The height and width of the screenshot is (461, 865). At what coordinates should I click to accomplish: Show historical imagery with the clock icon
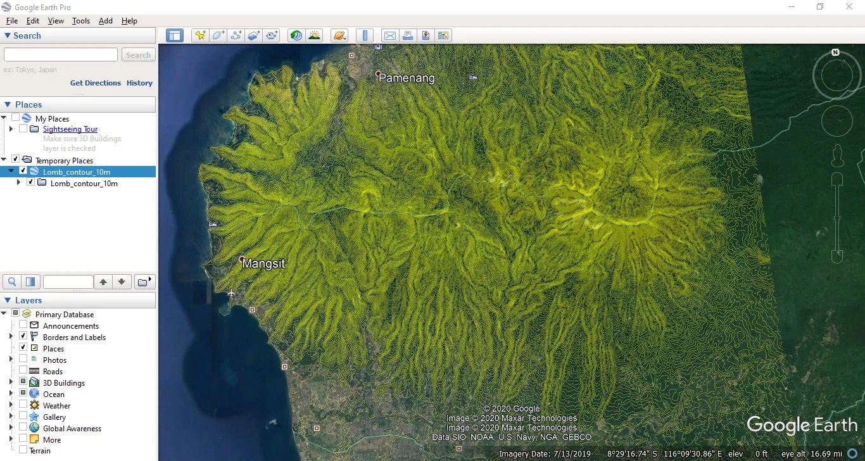point(296,35)
